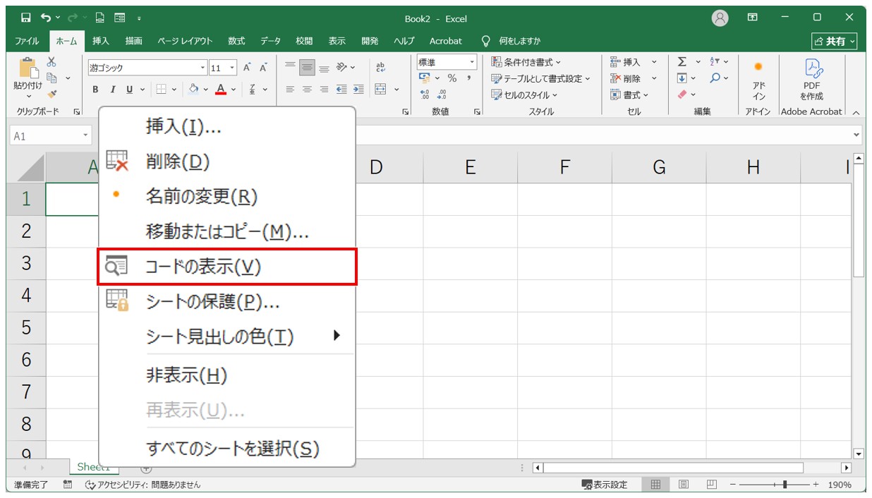Select normal view in status bar
Screen dimensions: 872x498
pyautogui.click(x=655, y=485)
